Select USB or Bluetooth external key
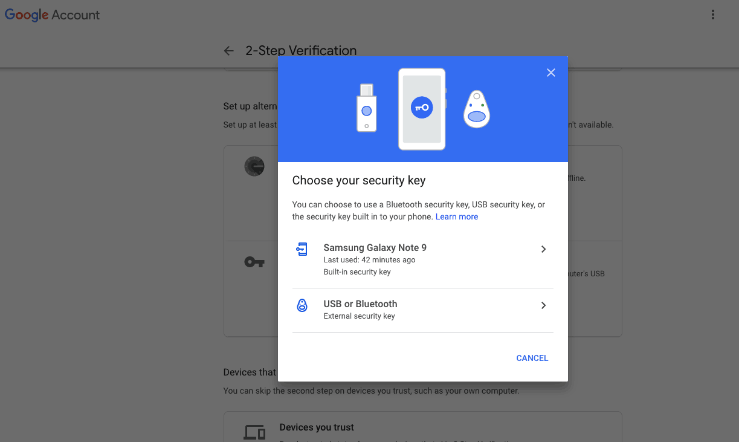739x442 pixels. [x=422, y=310]
